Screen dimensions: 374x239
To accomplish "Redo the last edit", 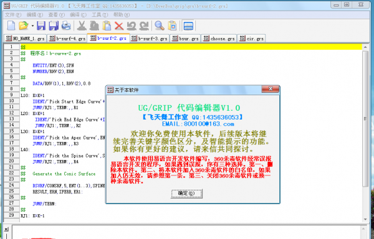I will tap(144, 26).
